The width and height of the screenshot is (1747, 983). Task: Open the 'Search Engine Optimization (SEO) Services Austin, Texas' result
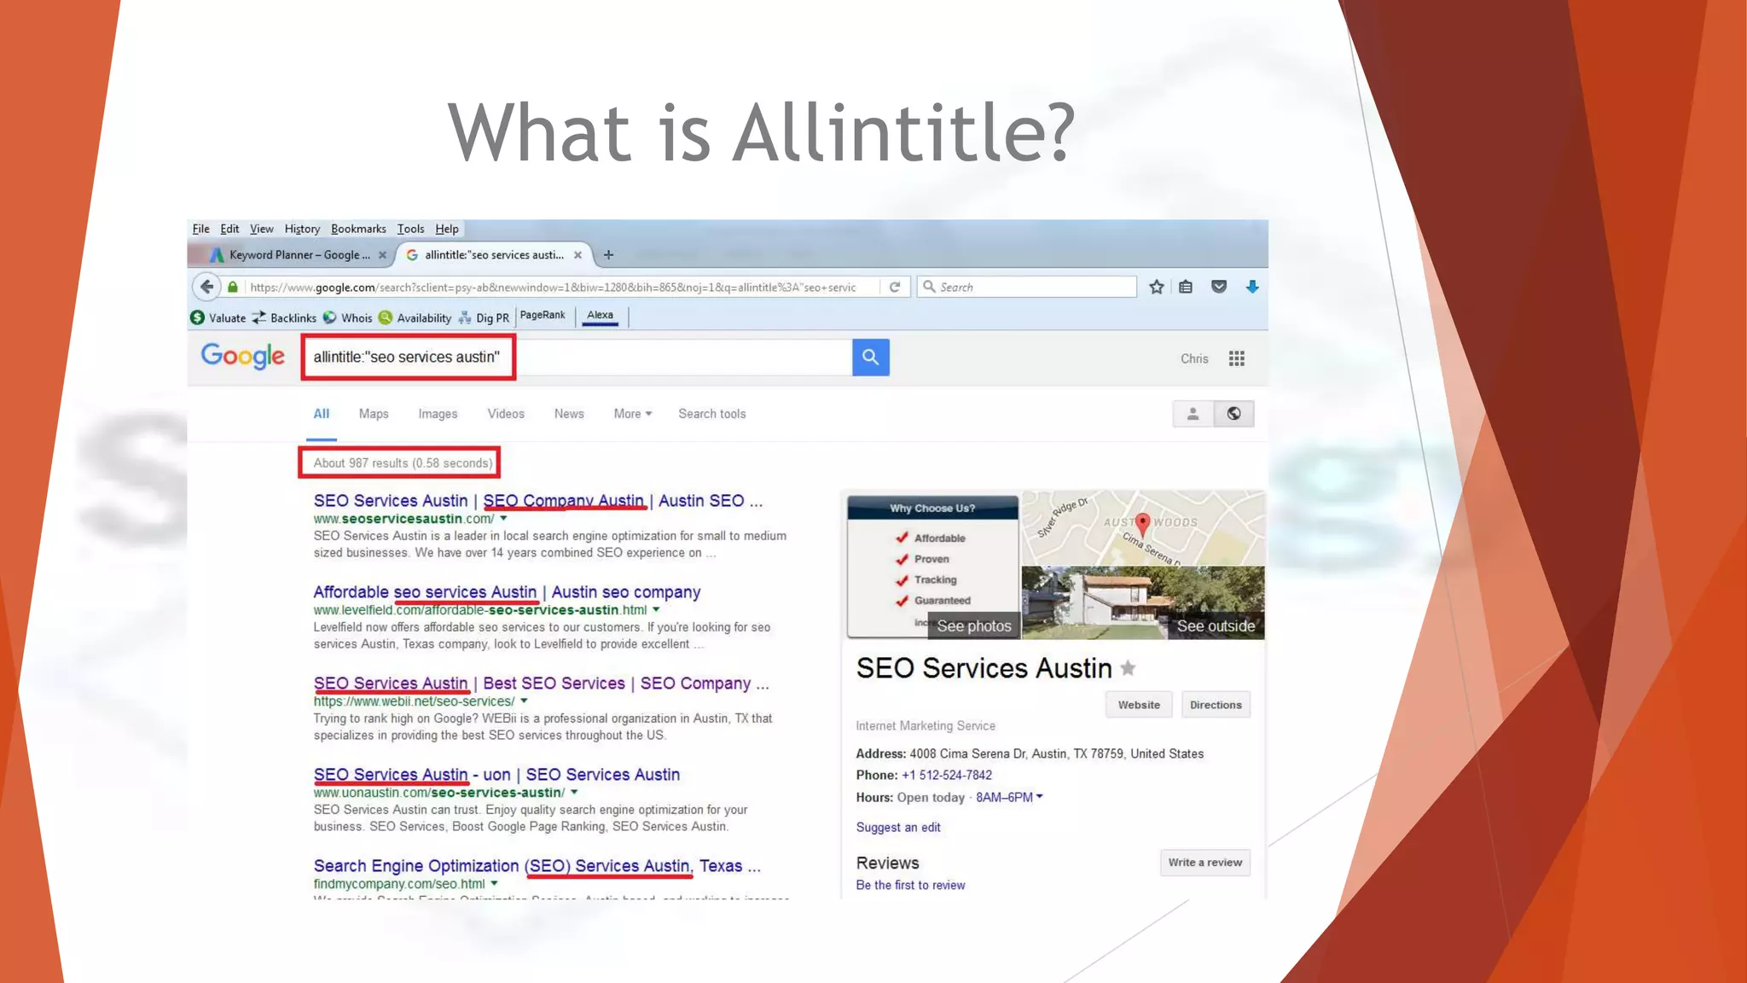click(537, 866)
